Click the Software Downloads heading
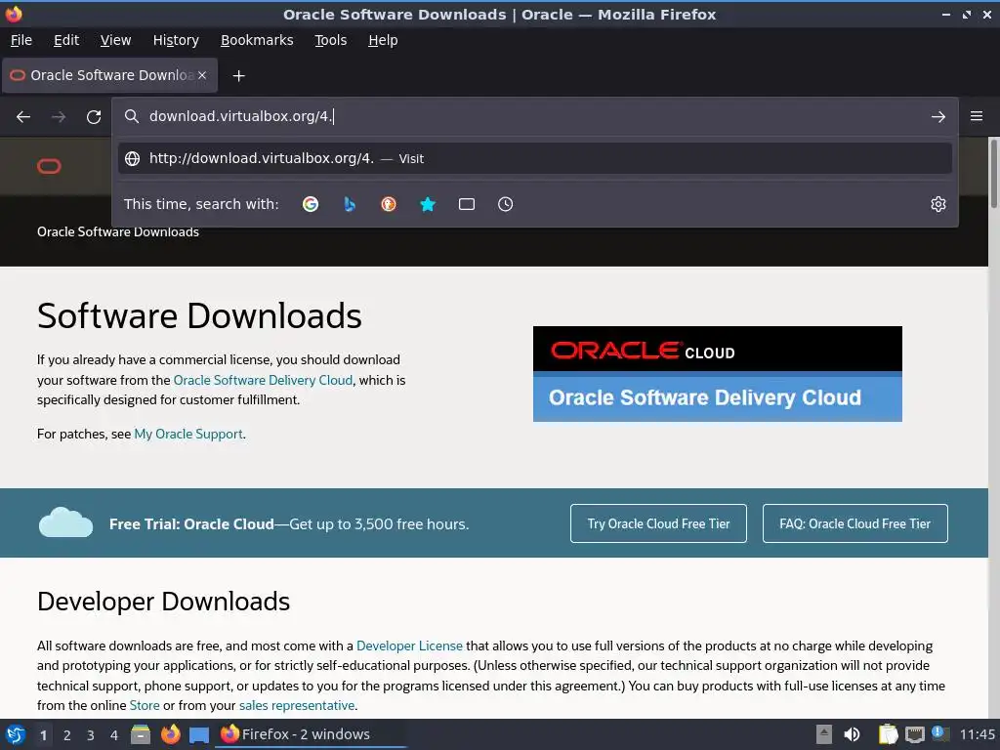Image resolution: width=1000 pixels, height=750 pixels. pyautogui.click(x=199, y=315)
